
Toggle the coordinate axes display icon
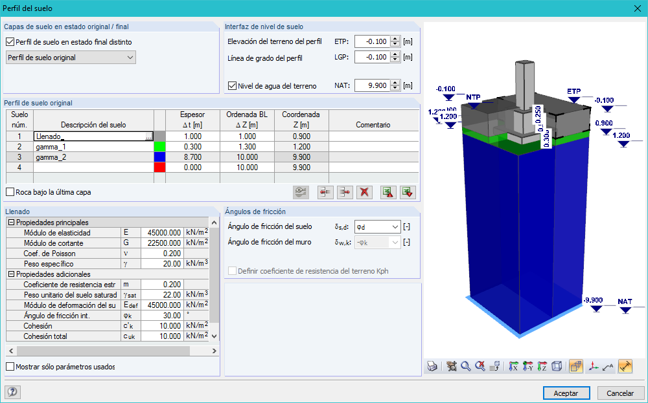594,366
